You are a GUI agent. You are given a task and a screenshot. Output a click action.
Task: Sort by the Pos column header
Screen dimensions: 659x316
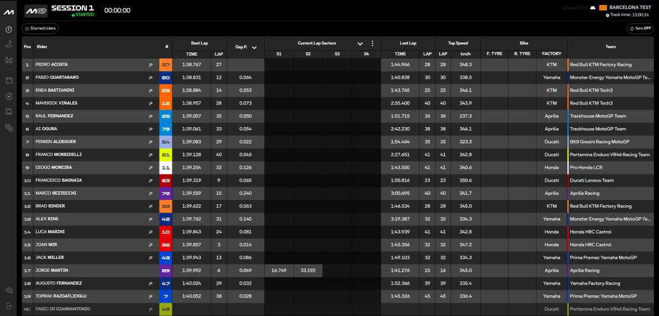tap(27, 47)
